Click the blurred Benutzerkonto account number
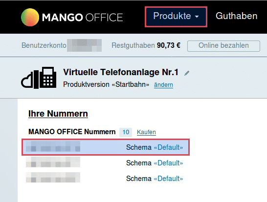Screen dimensions: 267x202 point(84,45)
